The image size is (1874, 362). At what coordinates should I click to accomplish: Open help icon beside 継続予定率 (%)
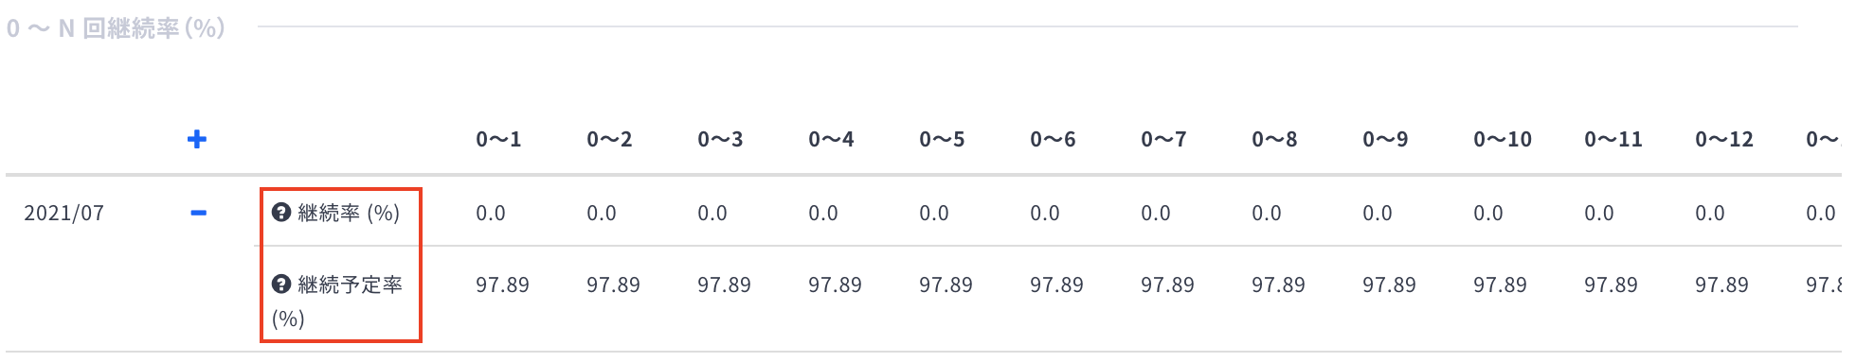[280, 284]
